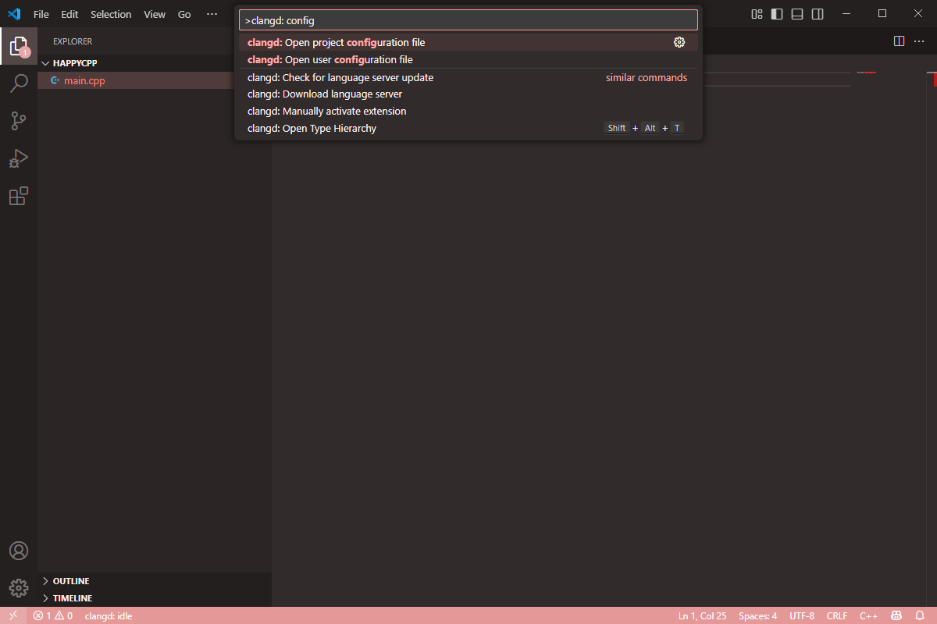Screen dimensions: 937x624
Task: Run clangd: Open project configuration file
Action: point(468,42)
